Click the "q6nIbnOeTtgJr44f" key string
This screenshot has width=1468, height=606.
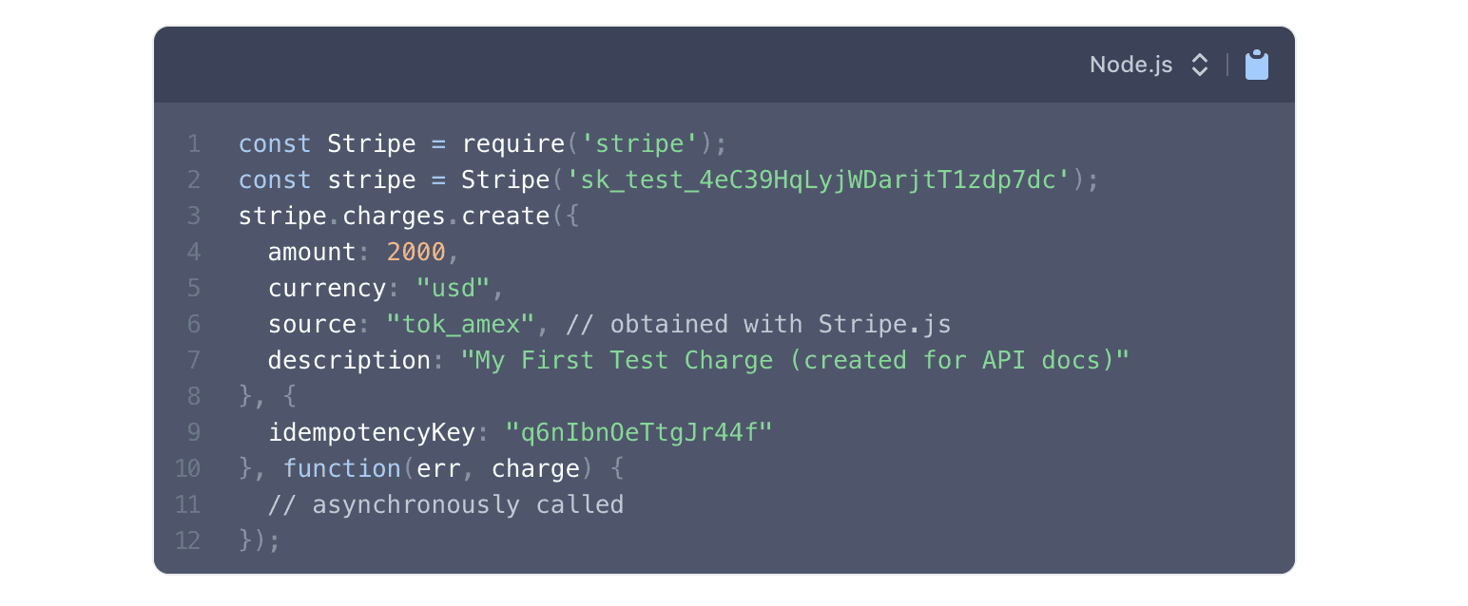tap(639, 433)
